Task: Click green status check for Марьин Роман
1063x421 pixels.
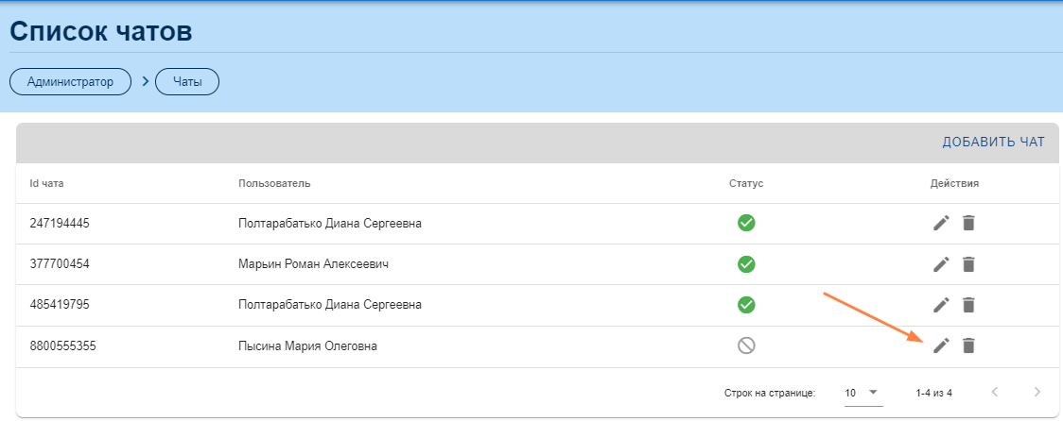Action: 746,264
